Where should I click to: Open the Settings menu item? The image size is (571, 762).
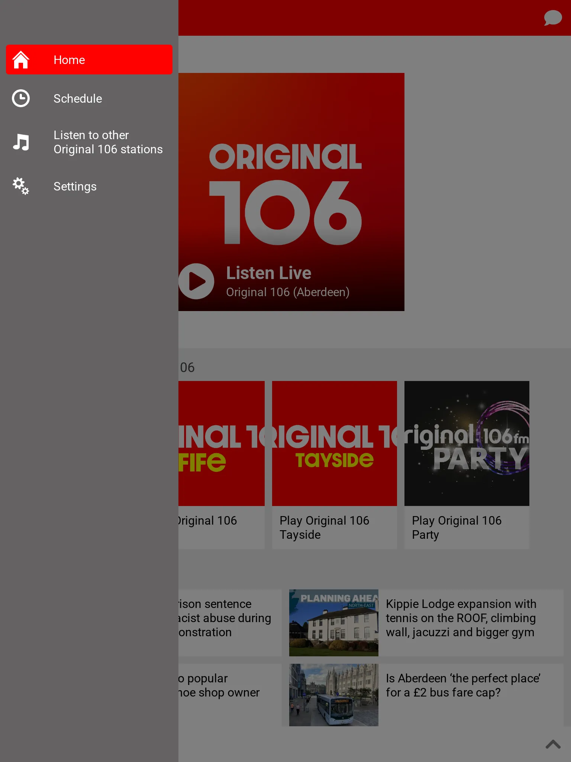point(89,186)
